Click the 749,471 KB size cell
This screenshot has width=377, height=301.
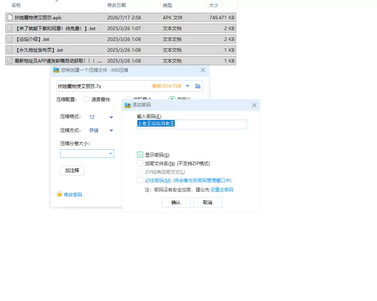point(222,17)
